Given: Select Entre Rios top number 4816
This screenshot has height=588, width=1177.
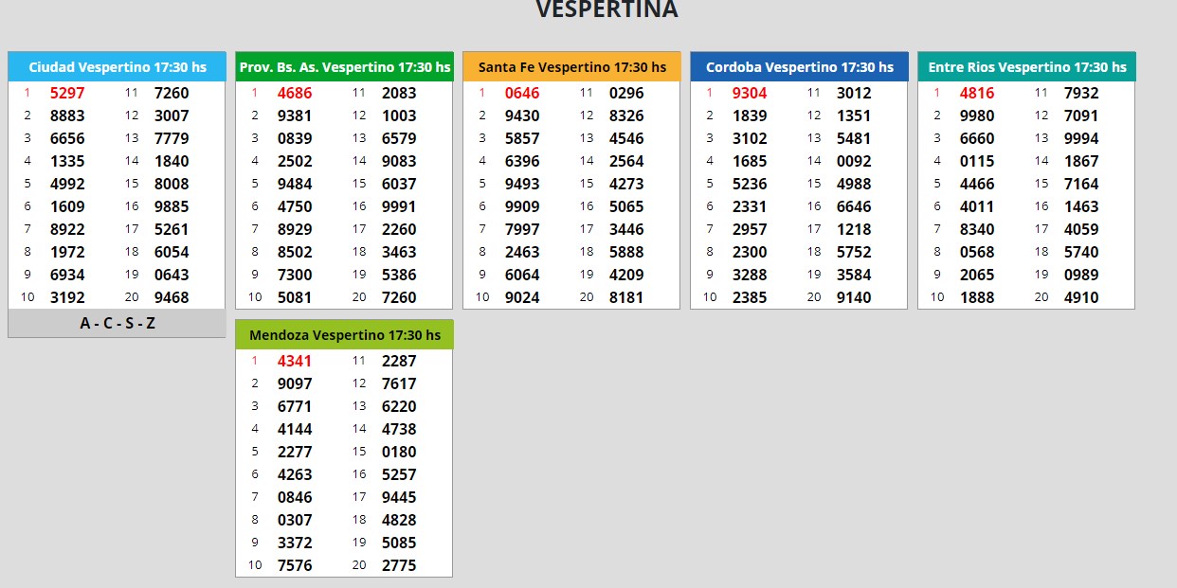Looking at the screenshot, I should point(977,93).
